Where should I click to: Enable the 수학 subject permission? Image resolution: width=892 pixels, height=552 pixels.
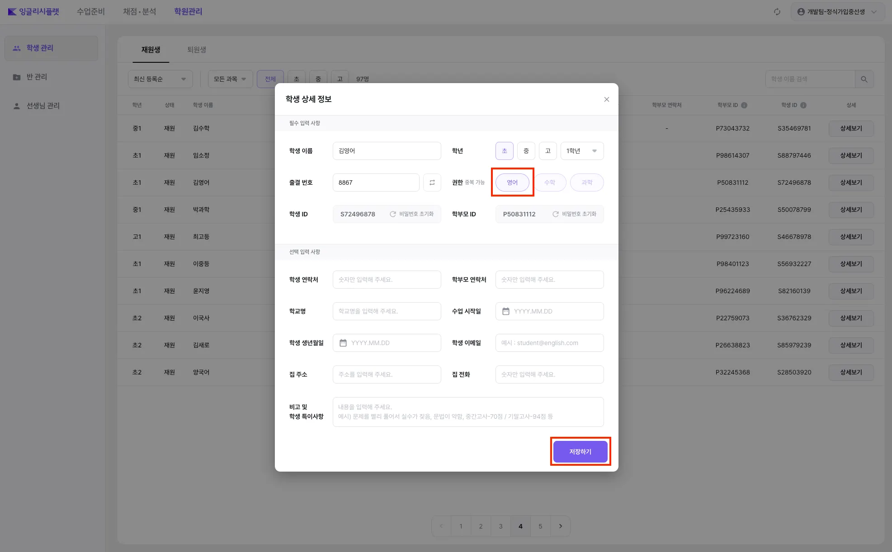pos(549,182)
